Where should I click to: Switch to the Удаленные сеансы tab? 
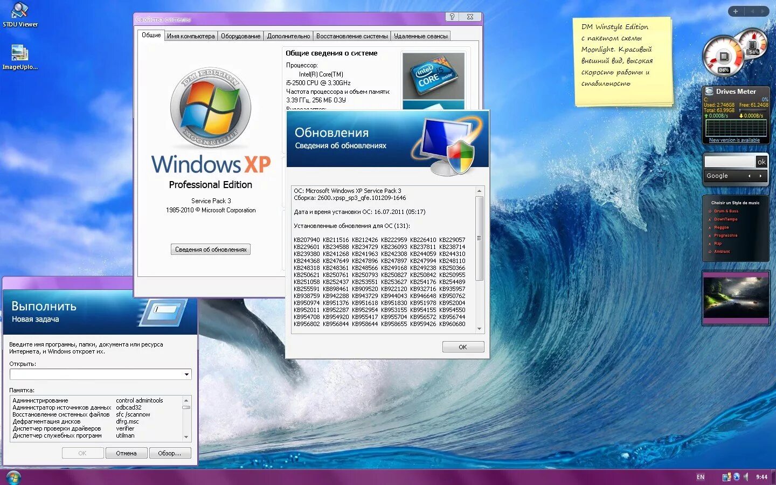[x=421, y=36]
